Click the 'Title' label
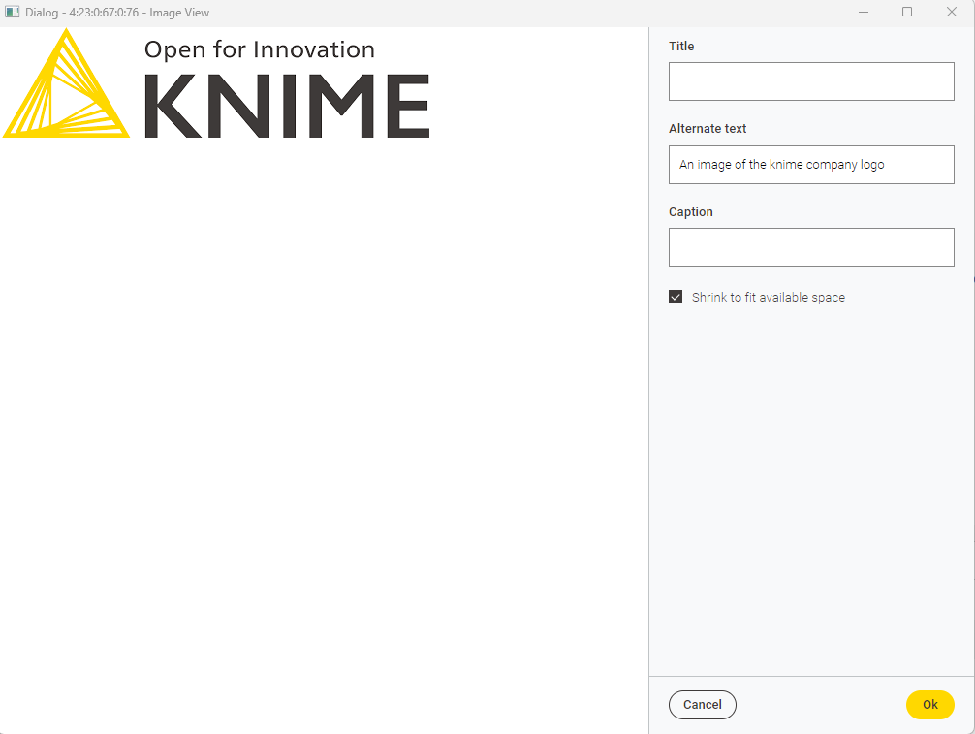 click(x=681, y=46)
